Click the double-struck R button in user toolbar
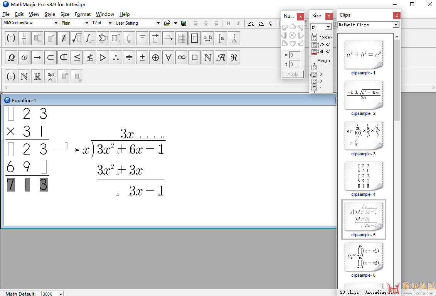Image resolution: width=436 pixels, height=296 pixels. [x=37, y=76]
